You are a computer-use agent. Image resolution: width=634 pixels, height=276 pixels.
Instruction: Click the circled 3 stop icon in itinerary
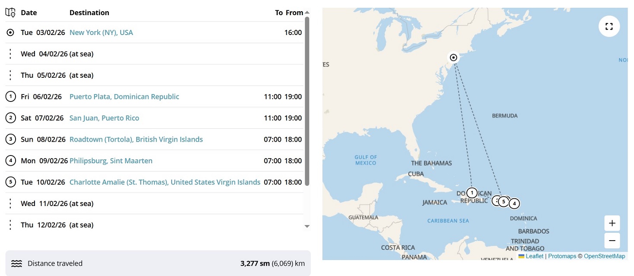point(10,140)
